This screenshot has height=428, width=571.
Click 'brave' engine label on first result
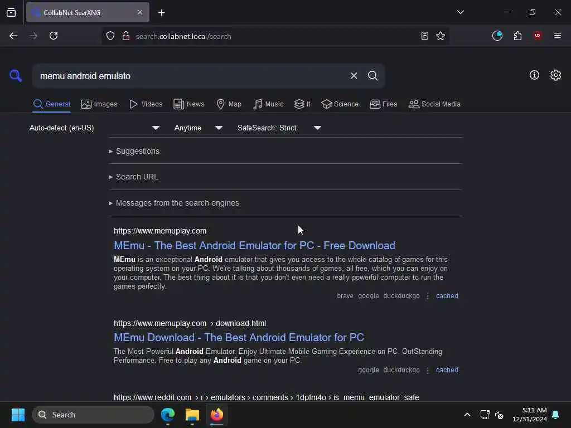[345, 296]
